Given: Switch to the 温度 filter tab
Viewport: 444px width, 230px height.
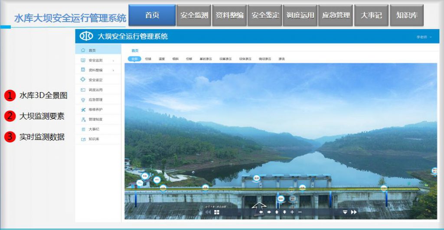Looking at the screenshot, I should (x=161, y=58).
